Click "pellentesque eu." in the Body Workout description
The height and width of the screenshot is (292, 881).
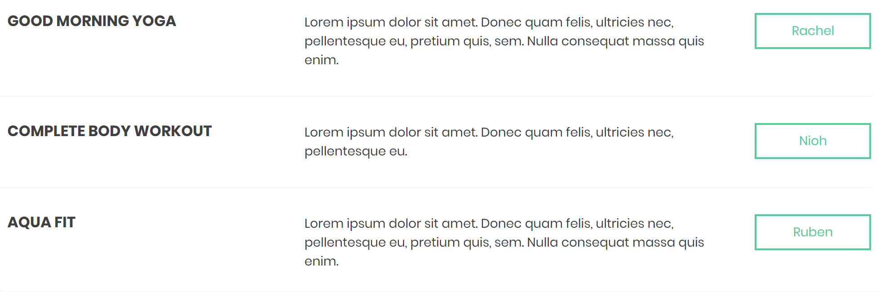pos(356,151)
